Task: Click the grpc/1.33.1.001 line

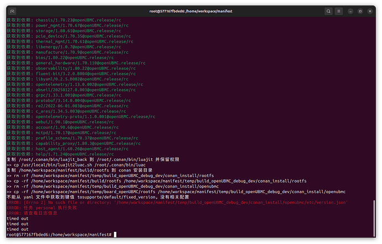Action: (64, 95)
